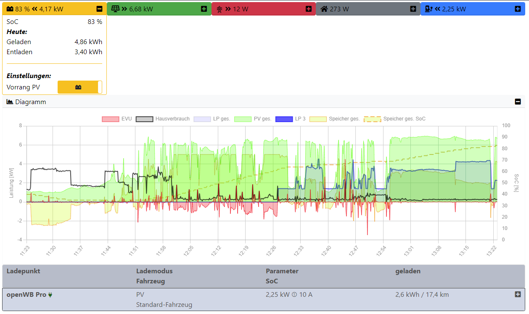Viewport: 529px width, 314px height.
Task: Click the power pylon grid icon
Action: pos(219,9)
